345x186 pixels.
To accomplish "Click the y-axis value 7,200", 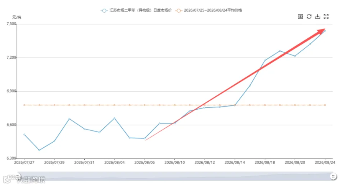I will pos(11,58).
